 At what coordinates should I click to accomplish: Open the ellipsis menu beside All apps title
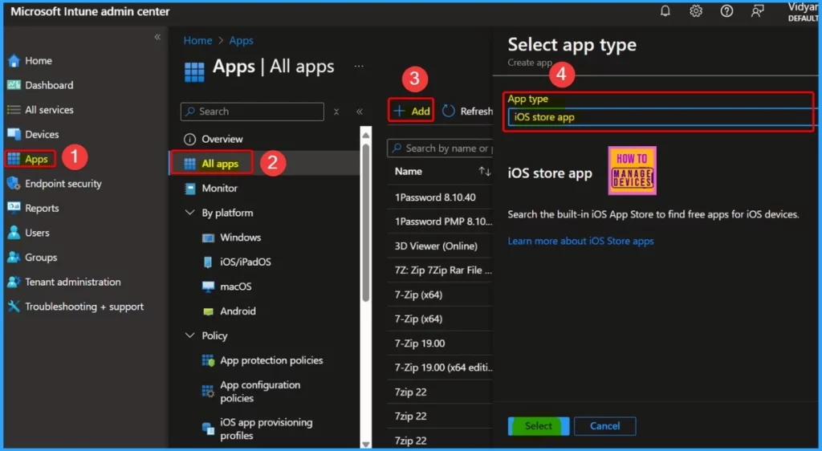coord(359,67)
